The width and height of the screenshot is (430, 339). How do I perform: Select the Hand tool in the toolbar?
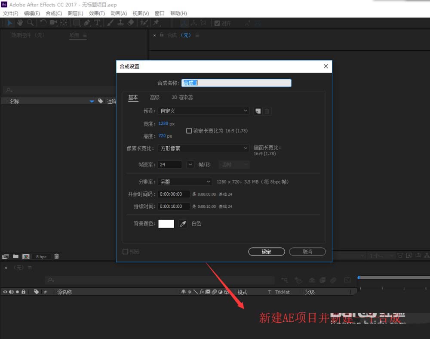click(x=19, y=23)
